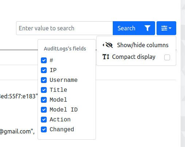The image size is (185, 147).
Task: Hide the Title column
Action: pyautogui.click(x=44, y=90)
